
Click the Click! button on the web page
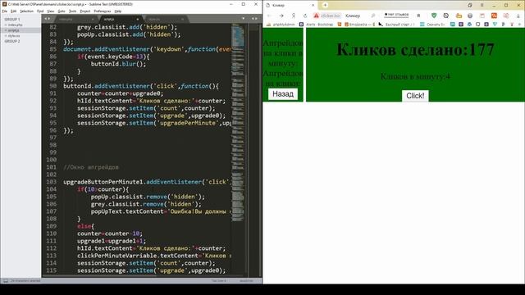tap(415, 96)
